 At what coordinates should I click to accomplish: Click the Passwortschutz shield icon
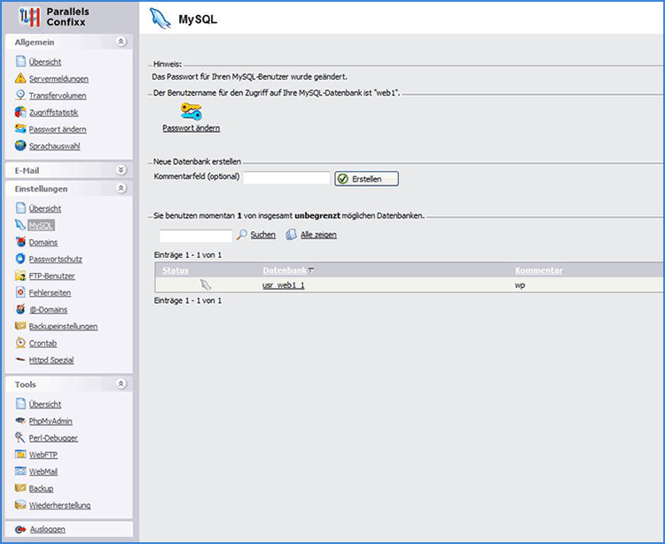click(20, 259)
